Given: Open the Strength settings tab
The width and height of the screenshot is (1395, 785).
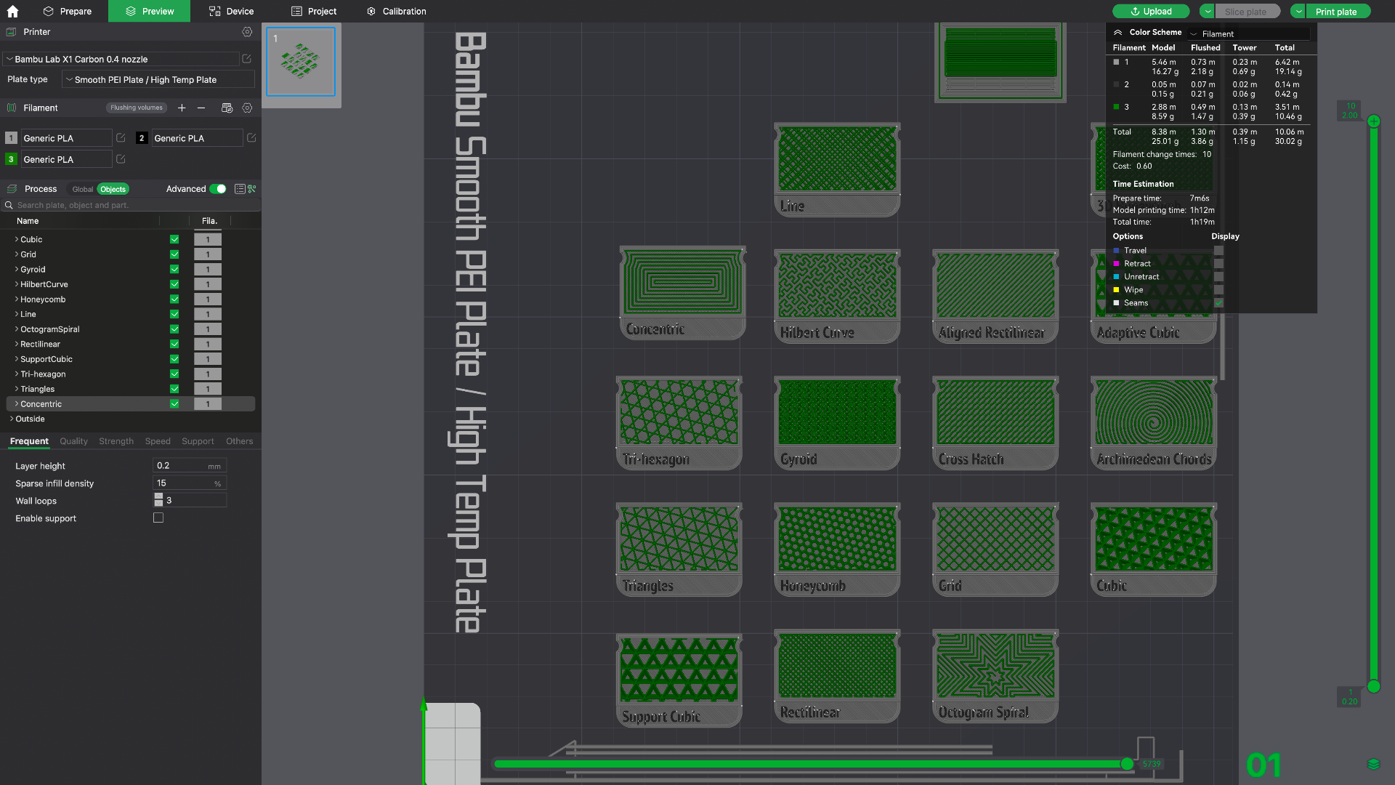Looking at the screenshot, I should click(116, 441).
